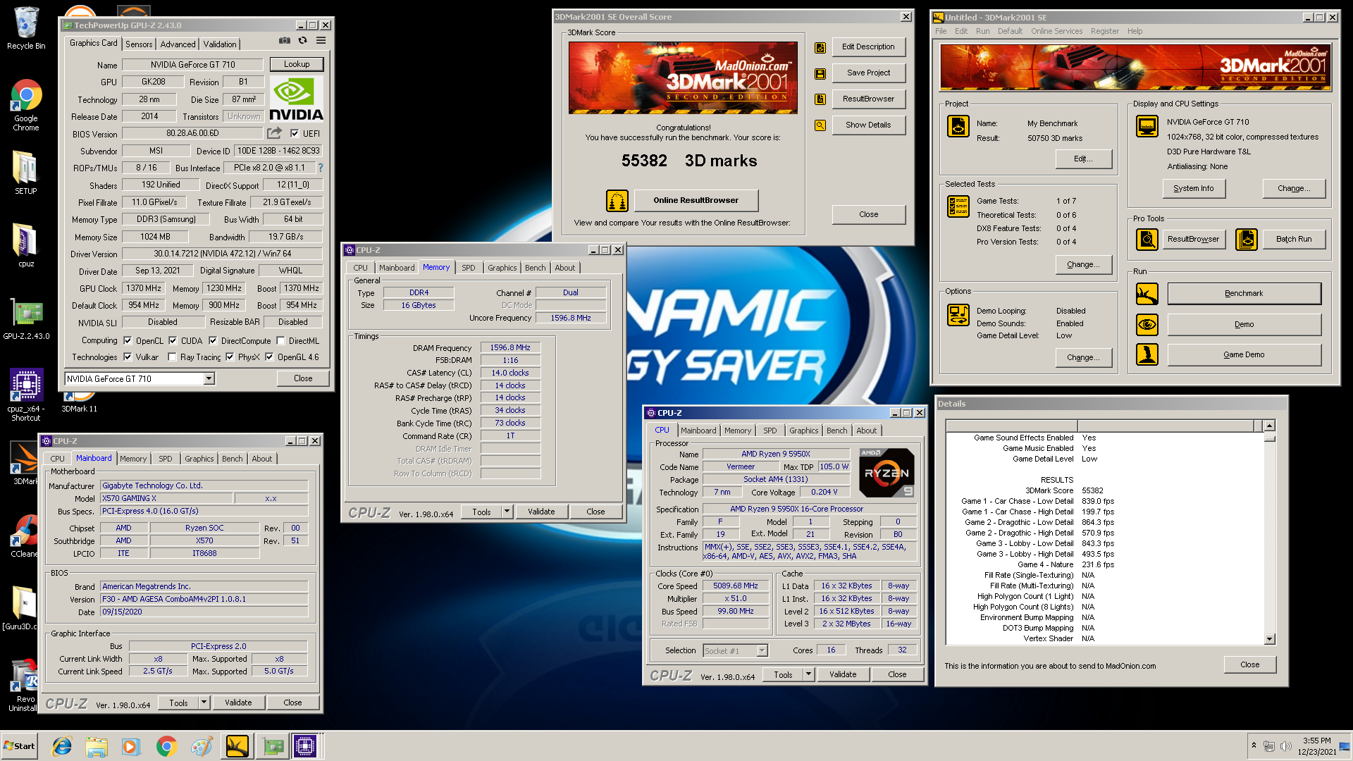Click the GPU-Z screenshot camera icon
Screen dimensions: 1353x761
click(284, 41)
